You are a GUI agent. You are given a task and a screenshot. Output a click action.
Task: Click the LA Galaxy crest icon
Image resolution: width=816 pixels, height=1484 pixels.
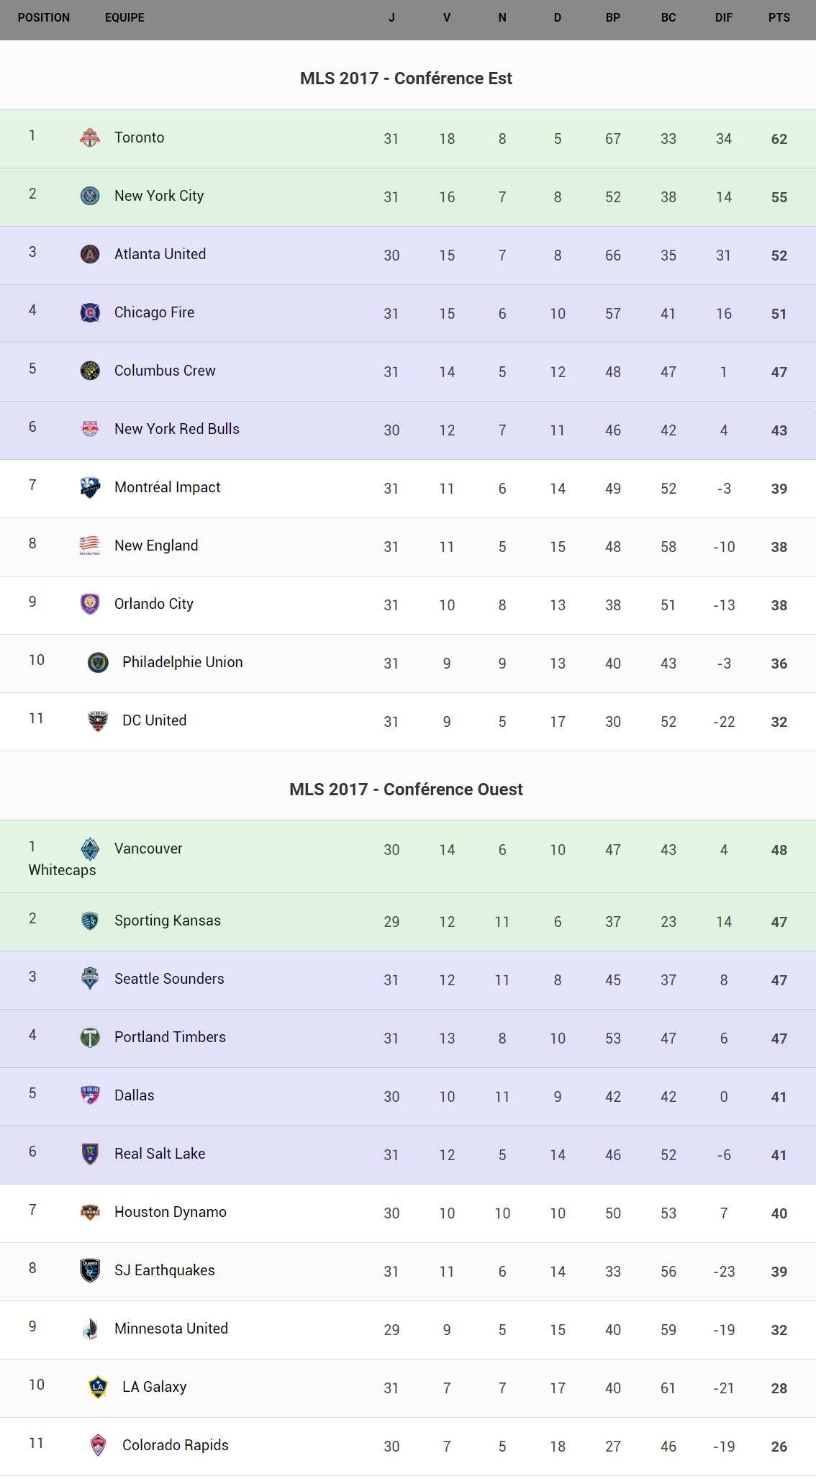[x=98, y=1387]
